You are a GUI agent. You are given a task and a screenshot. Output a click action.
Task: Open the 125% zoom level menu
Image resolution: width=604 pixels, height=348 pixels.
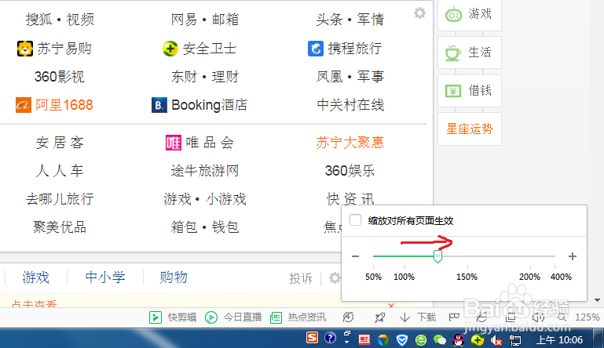[x=587, y=317]
